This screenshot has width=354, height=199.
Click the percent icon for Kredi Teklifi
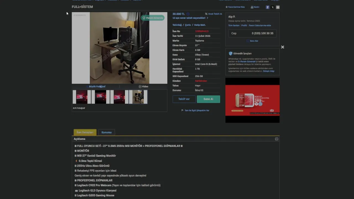(x=206, y=14)
